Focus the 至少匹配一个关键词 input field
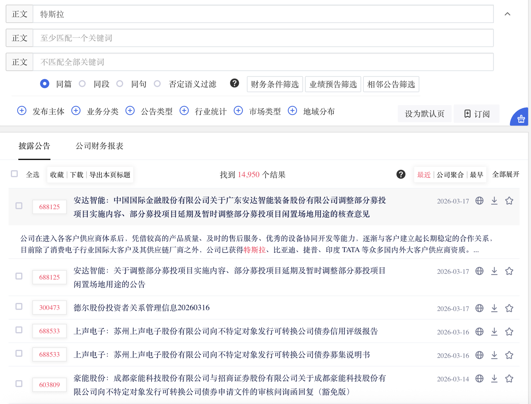 tap(263, 38)
